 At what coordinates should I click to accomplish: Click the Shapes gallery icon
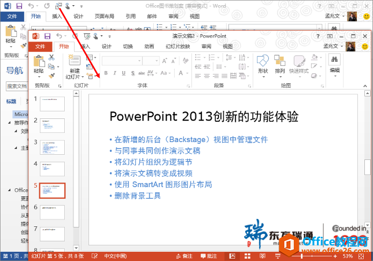pyautogui.click(x=263, y=60)
